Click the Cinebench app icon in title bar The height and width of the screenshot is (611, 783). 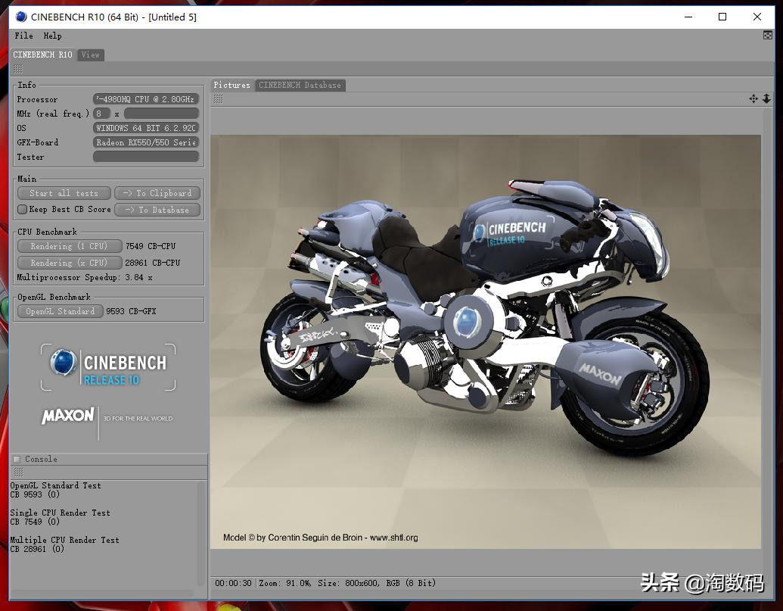(x=21, y=17)
